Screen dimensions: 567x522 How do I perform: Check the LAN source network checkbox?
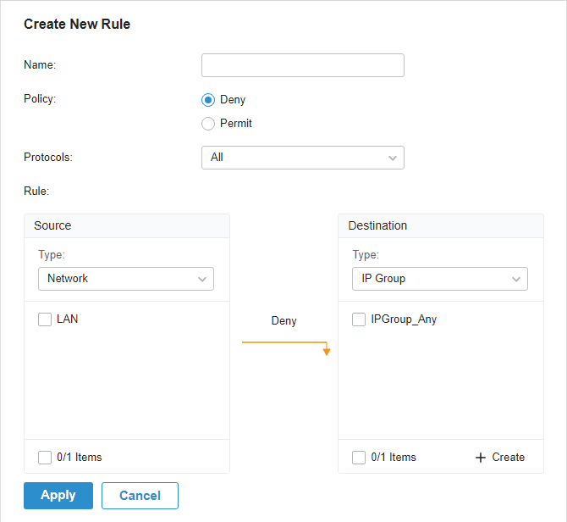[45, 319]
